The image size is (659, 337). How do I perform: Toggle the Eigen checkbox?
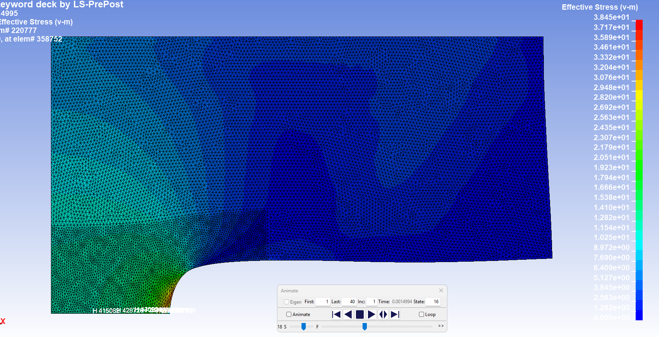(x=287, y=302)
